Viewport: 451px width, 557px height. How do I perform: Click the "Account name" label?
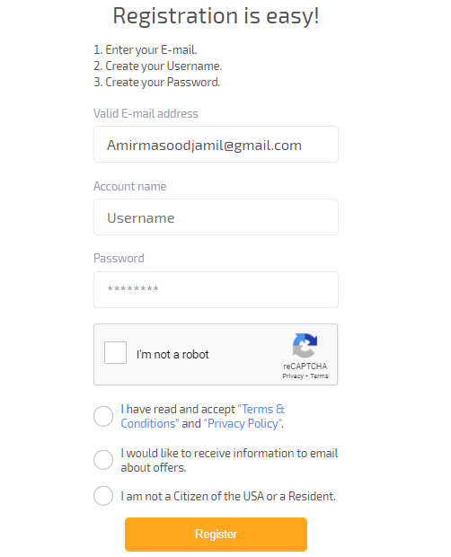tap(130, 187)
